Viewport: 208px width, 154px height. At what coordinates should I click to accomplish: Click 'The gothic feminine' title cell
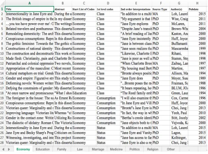pos(29,43)
